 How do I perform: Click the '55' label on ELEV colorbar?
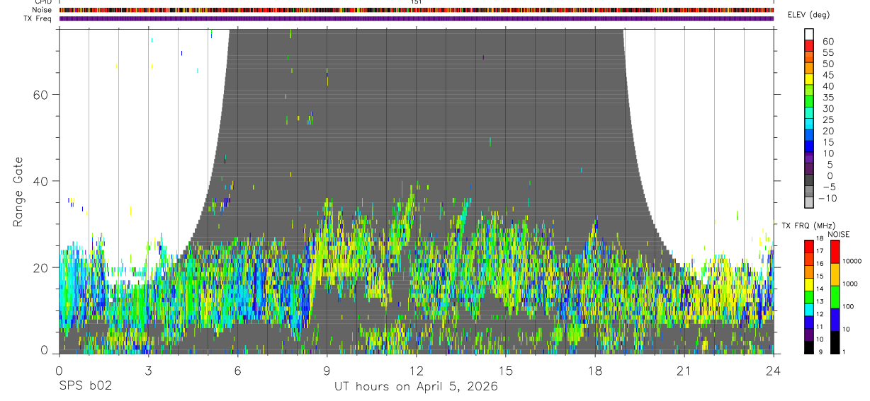827,53
